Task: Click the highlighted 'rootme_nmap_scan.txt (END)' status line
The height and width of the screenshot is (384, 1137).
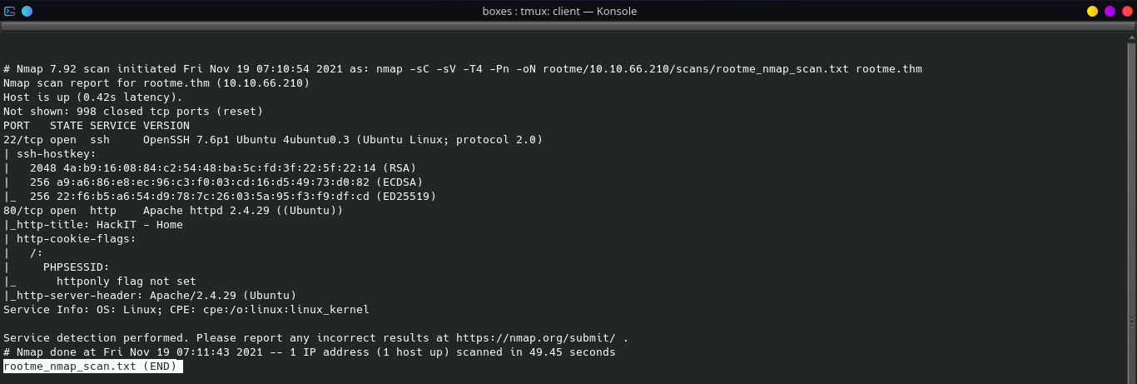Action: tap(93, 367)
